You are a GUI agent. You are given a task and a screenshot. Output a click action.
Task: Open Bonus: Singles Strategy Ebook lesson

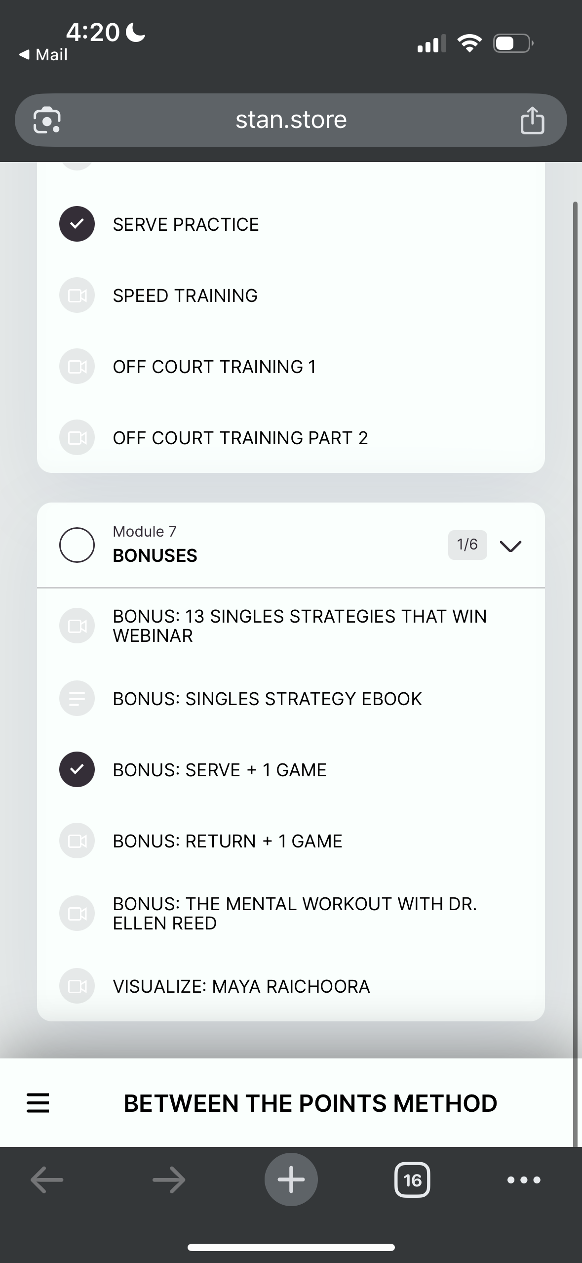pos(267,699)
